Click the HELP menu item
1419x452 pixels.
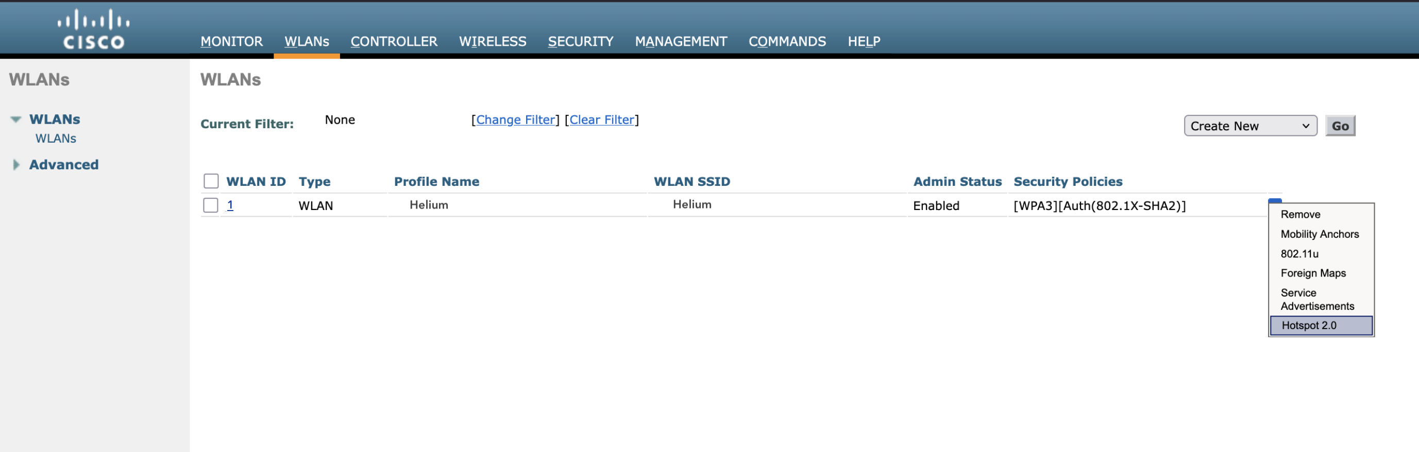[863, 41]
